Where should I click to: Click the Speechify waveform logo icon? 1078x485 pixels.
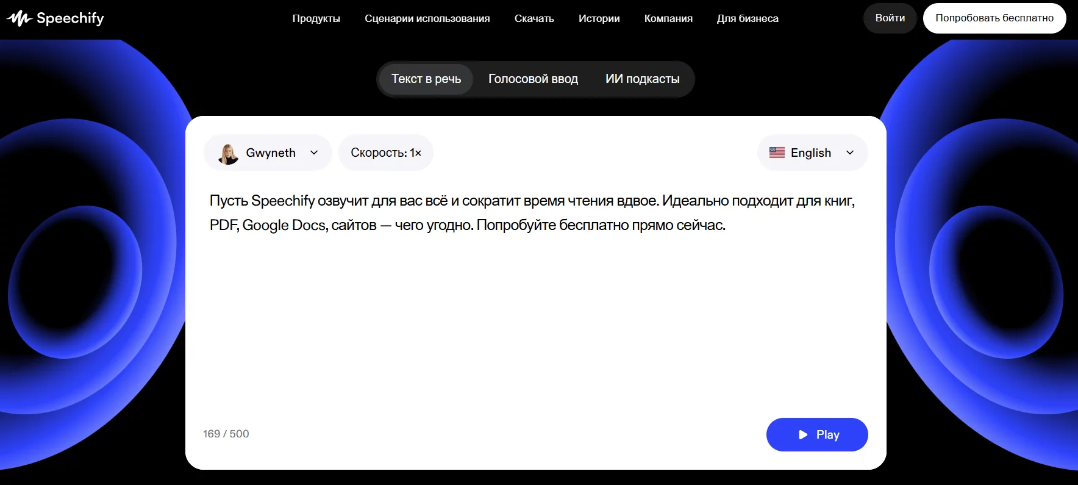pos(19,19)
